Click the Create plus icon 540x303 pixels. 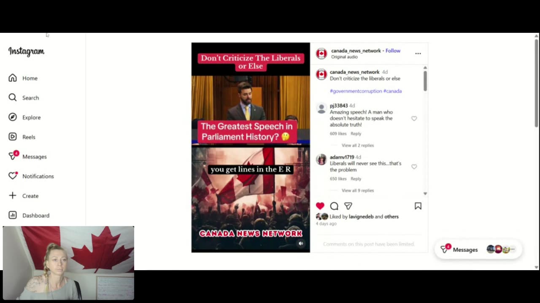click(x=13, y=195)
